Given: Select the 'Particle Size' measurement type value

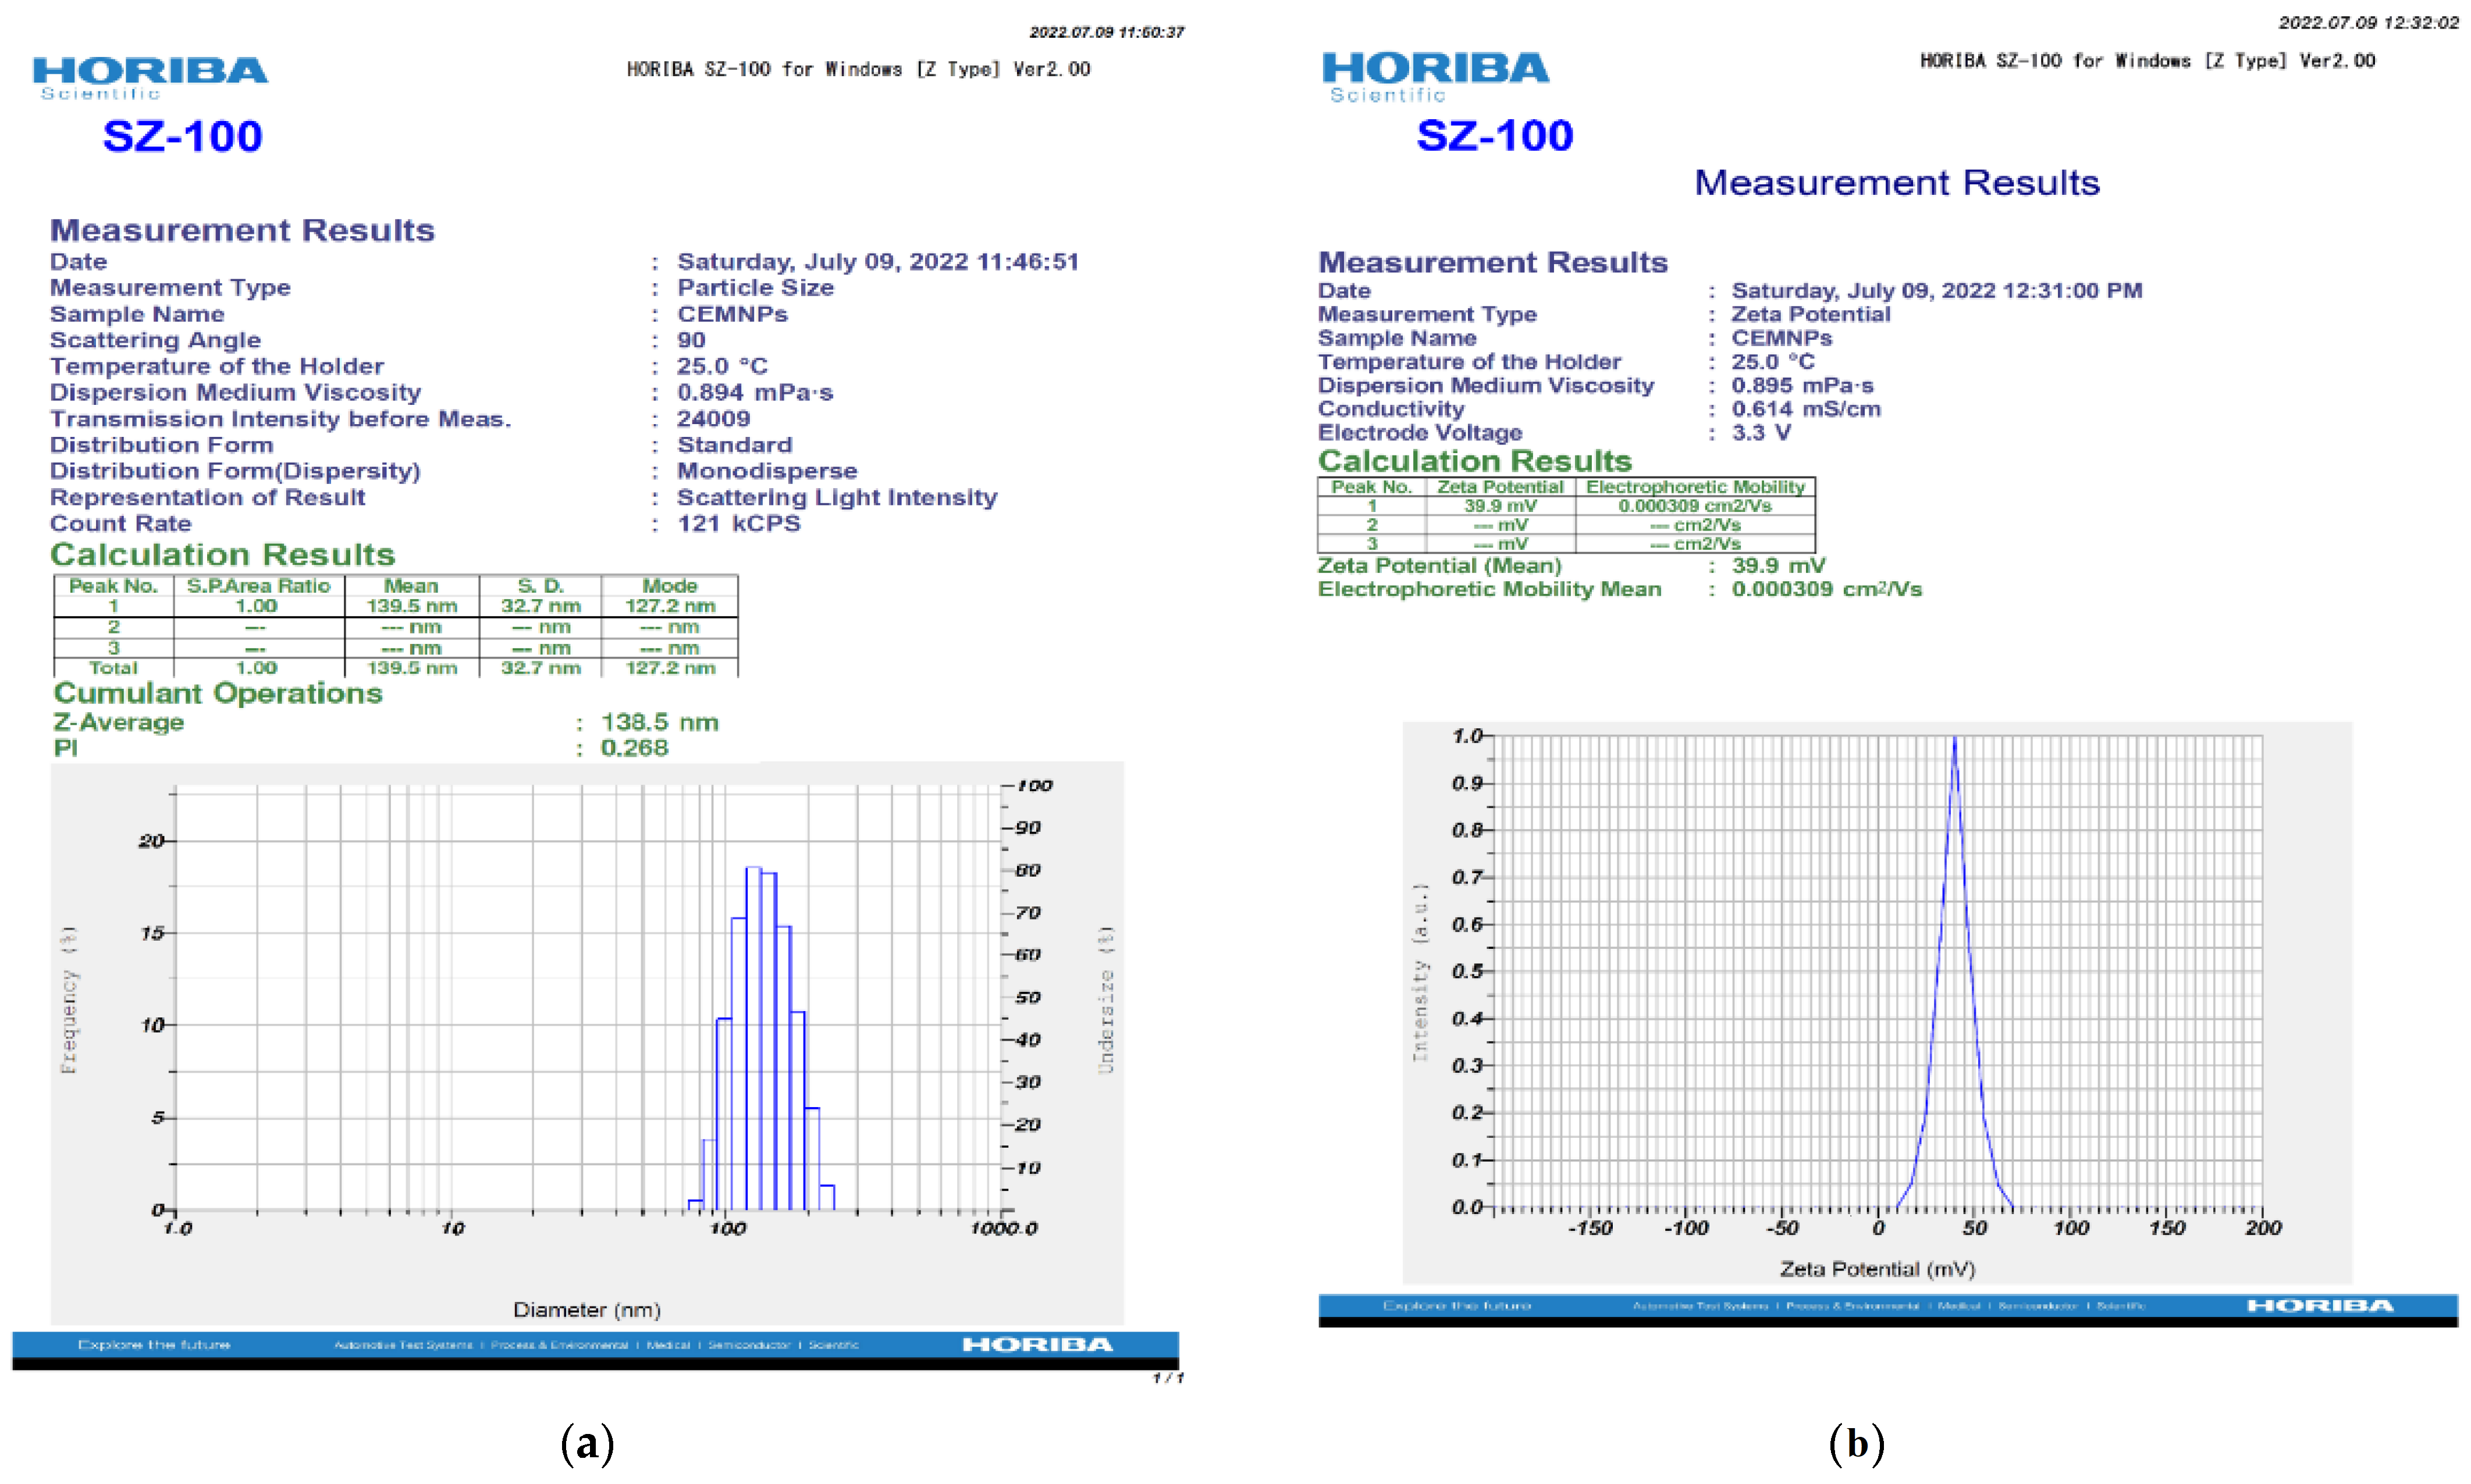Looking at the screenshot, I should coord(755,288).
